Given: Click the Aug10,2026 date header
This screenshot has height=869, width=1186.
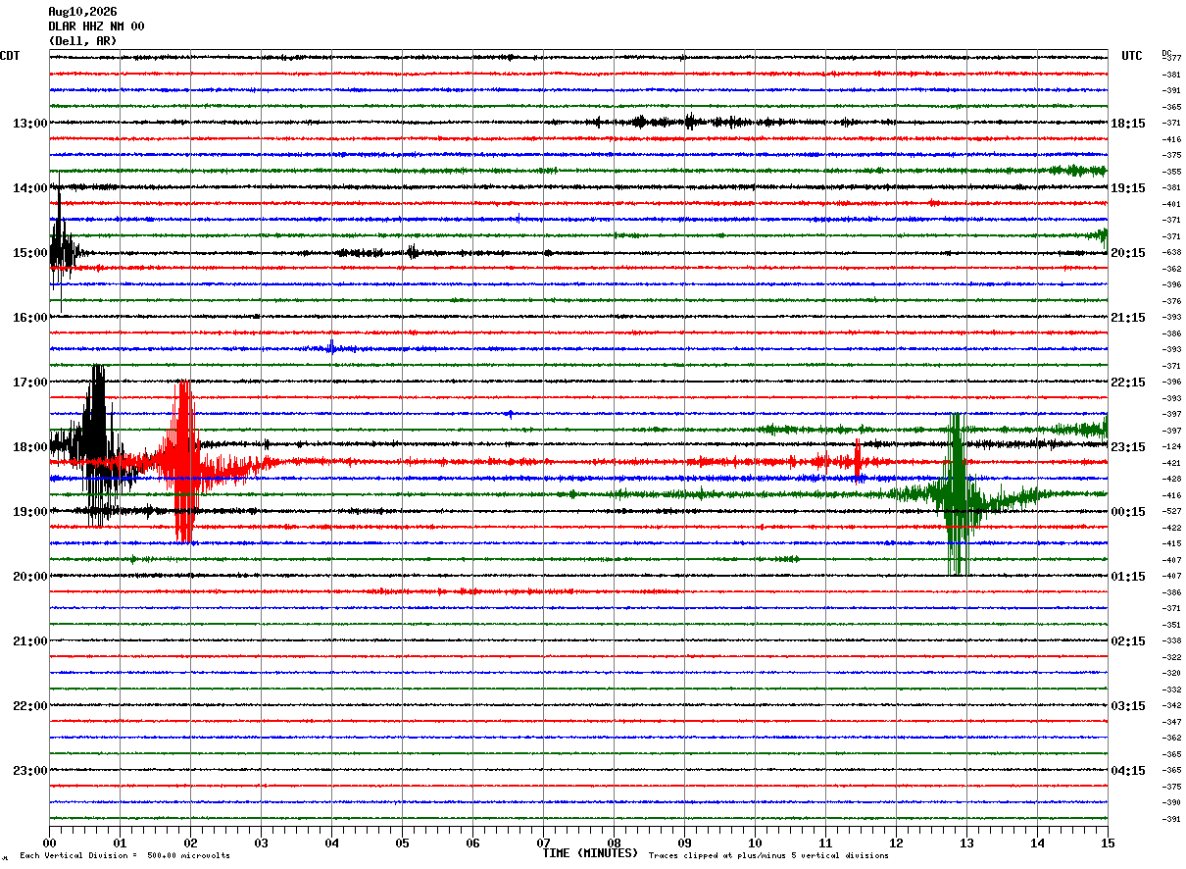Looking at the screenshot, I should coord(82,12).
